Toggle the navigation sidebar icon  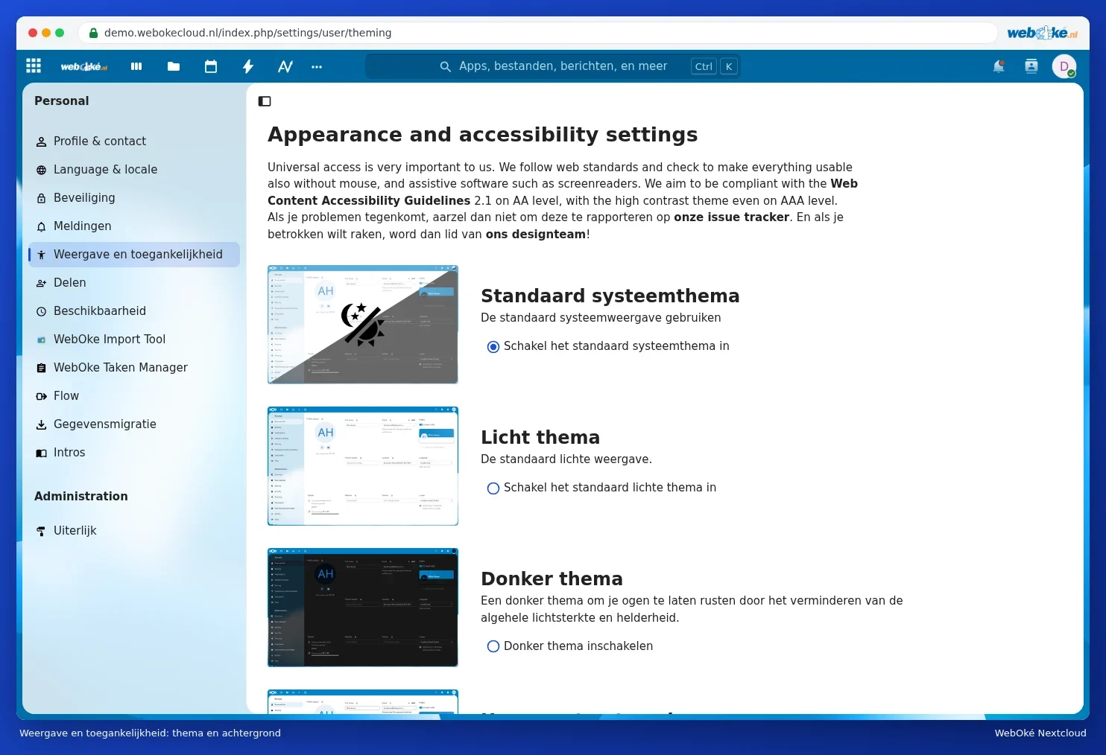265,101
